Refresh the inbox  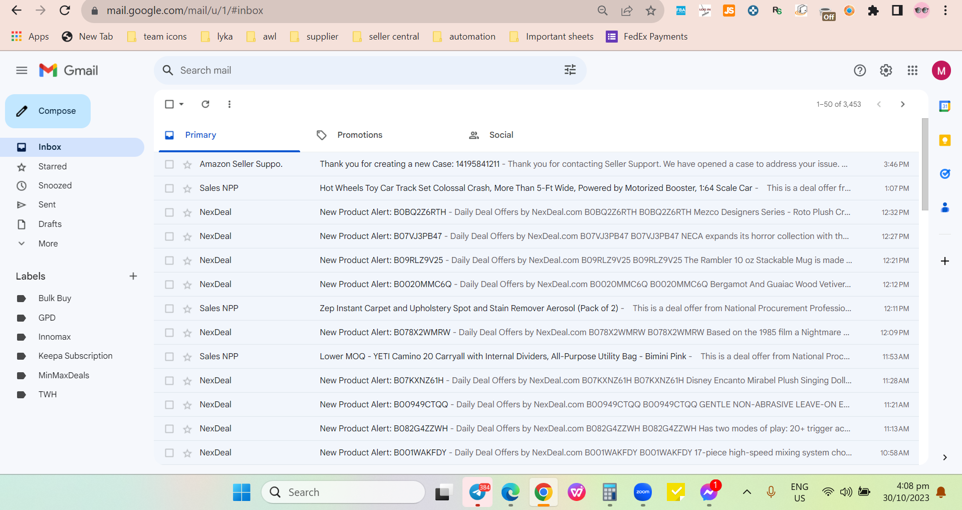tap(205, 104)
